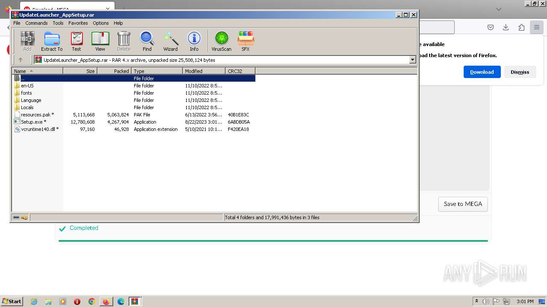Start a VirusScan on the archive
Viewport: 547px width, 307px height.
(x=221, y=41)
